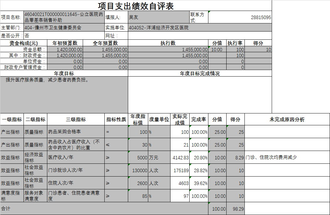Select the 资金总额 分值 cell 10.00

point(217,49)
